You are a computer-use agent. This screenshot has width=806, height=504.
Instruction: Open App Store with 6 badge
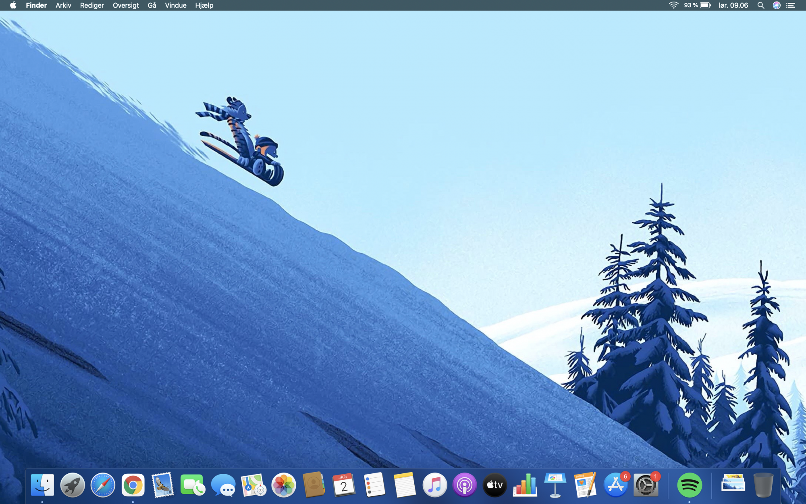coord(615,485)
